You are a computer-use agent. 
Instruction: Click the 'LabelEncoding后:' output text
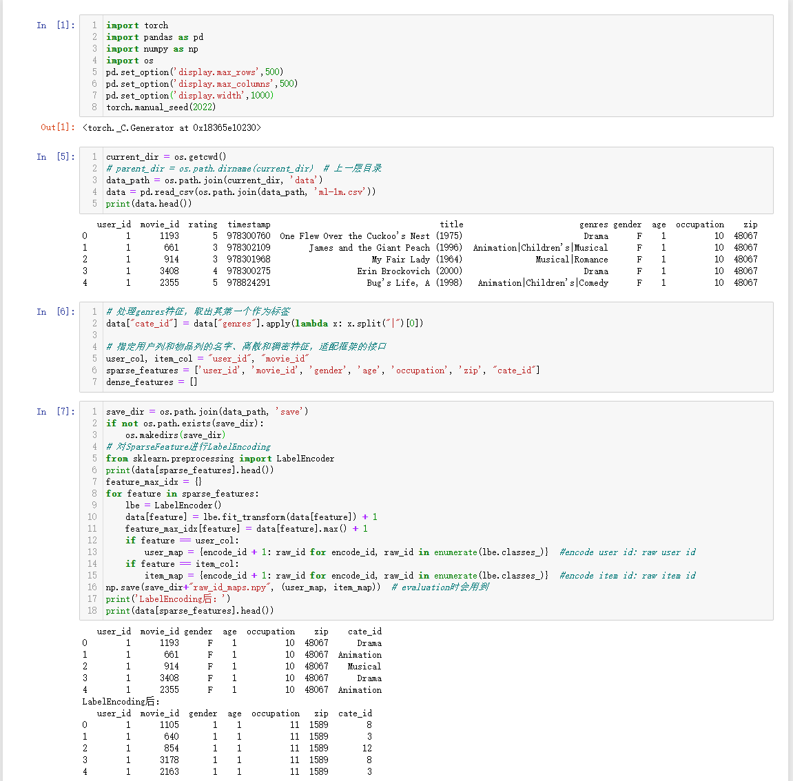coord(121,701)
